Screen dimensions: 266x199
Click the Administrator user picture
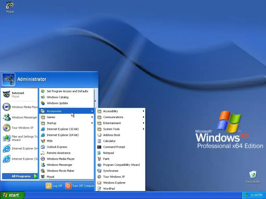[9, 80]
